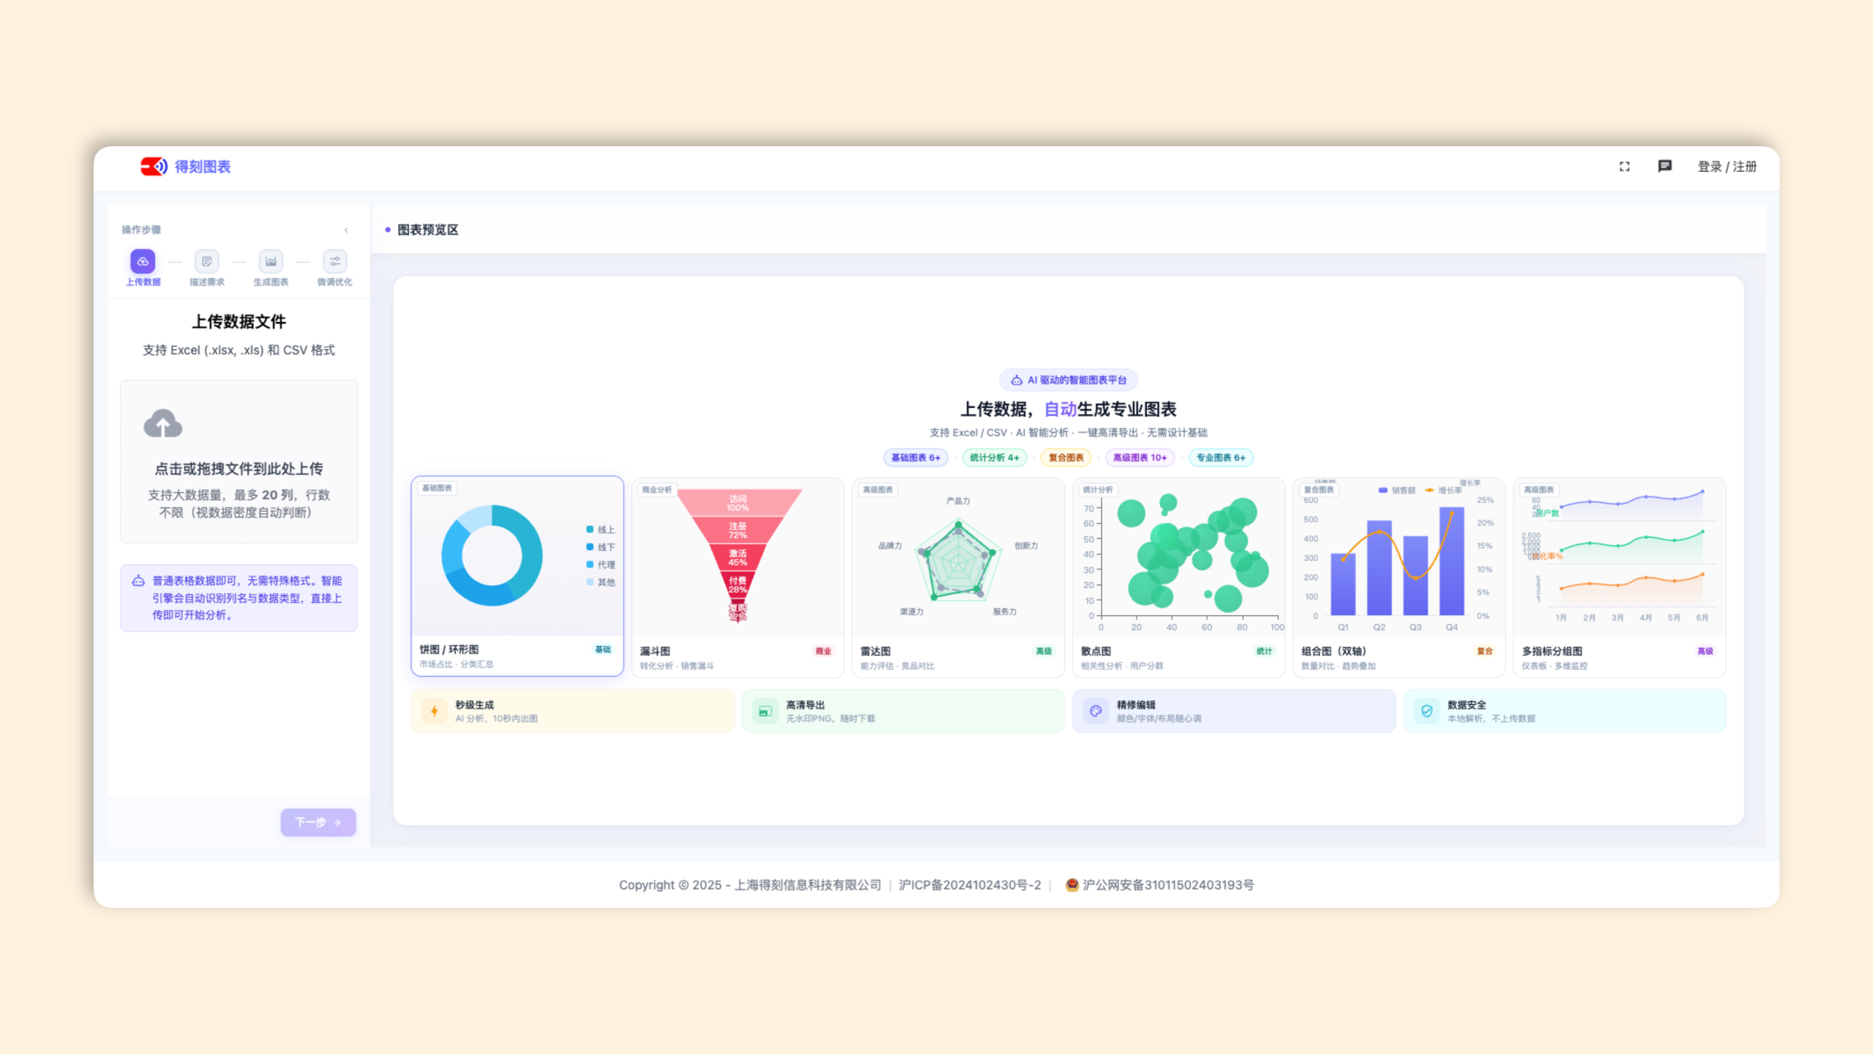Open the 登录 / 注册 link
The width and height of the screenshot is (1873, 1054).
(x=1727, y=167)
